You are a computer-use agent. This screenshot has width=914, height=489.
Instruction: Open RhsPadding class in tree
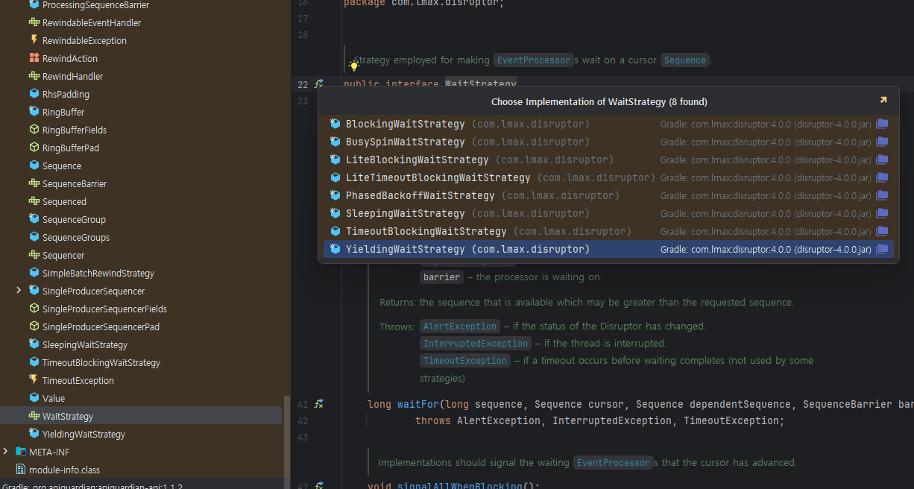click(x=66, y=94)
